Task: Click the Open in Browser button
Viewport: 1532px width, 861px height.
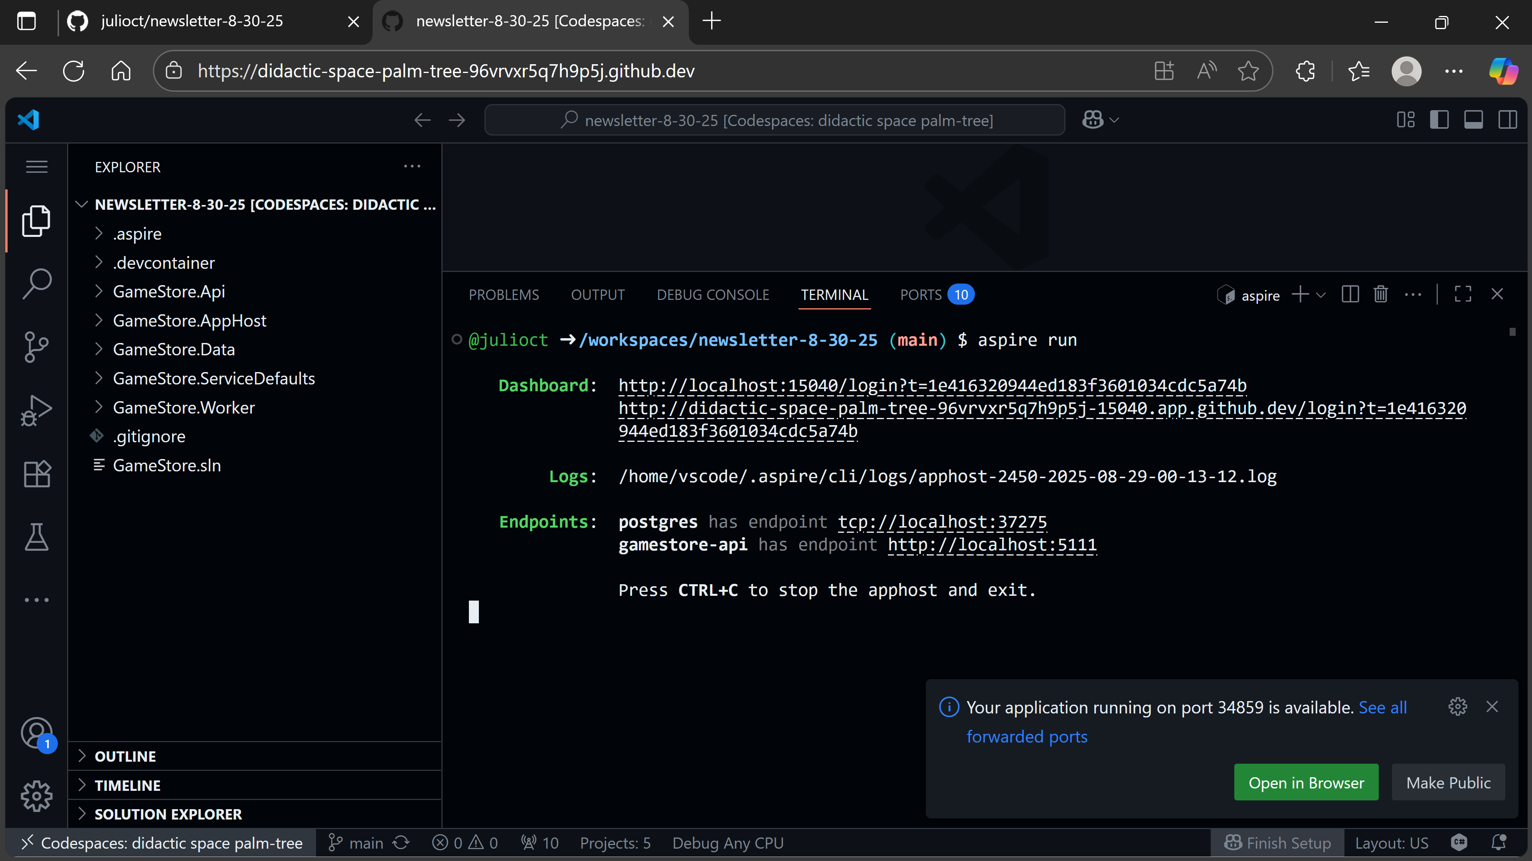Action: (1306, 782)
